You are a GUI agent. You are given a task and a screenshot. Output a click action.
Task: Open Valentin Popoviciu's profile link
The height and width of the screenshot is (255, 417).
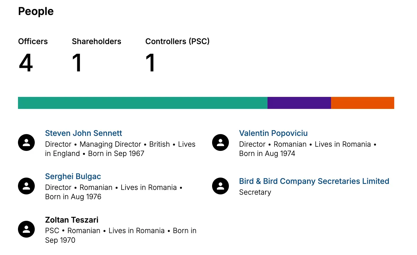click(x=273, y=133)
